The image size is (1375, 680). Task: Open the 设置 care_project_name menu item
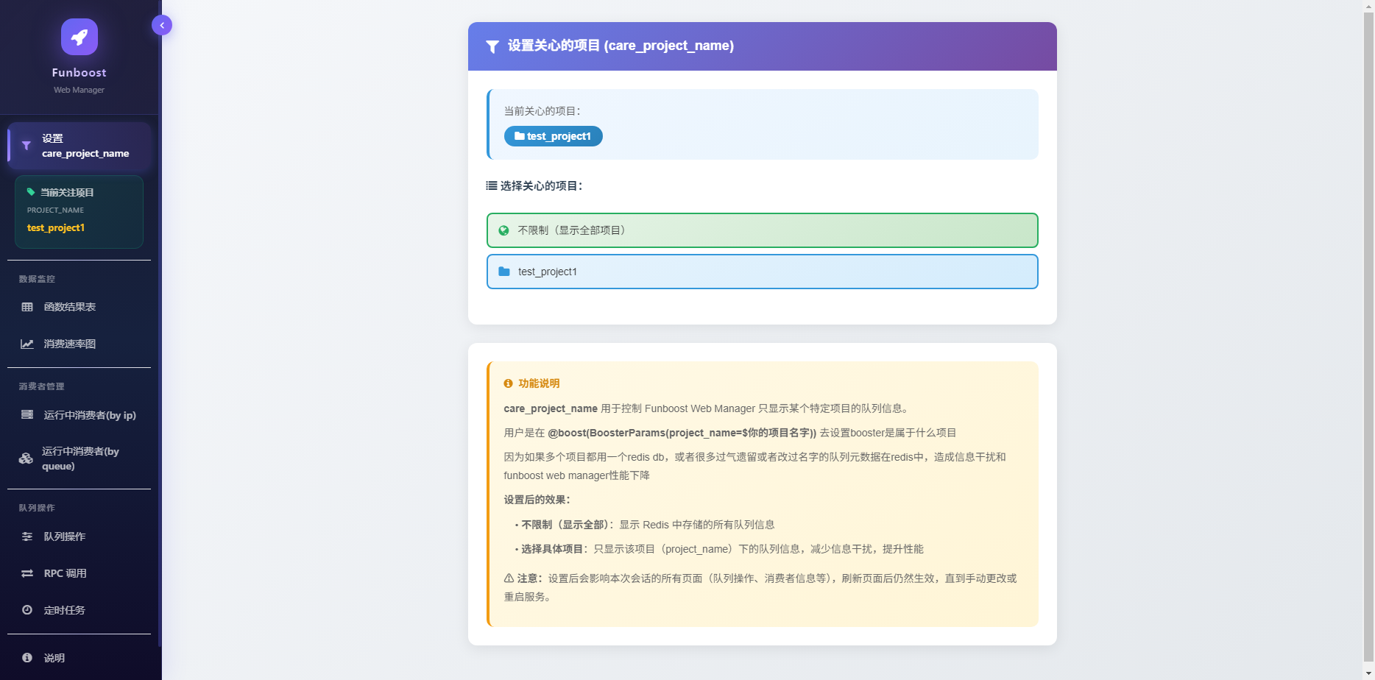pyautogui.click(x=79, y=146)
